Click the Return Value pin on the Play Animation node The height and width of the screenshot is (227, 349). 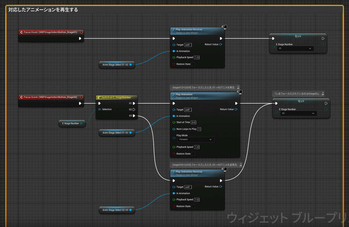point(236,109)
